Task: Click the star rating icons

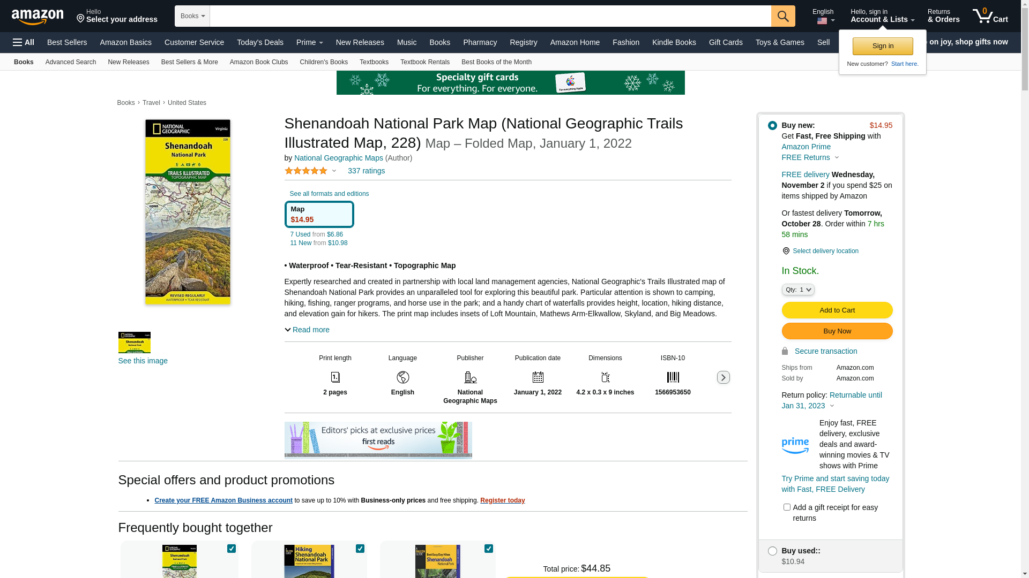Action: click(x=306, y=171)
